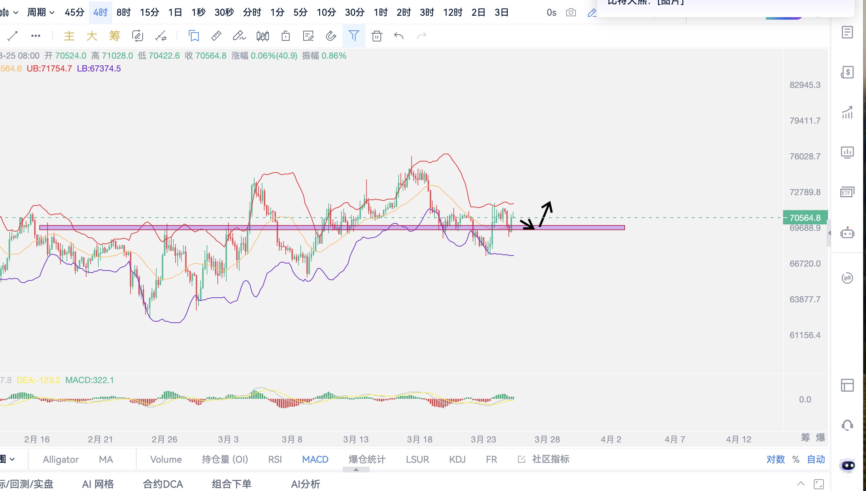This screenshot has height=491, width=866.
Task: Take a chart screenshot with camera icon
Action: coord(571,13)
